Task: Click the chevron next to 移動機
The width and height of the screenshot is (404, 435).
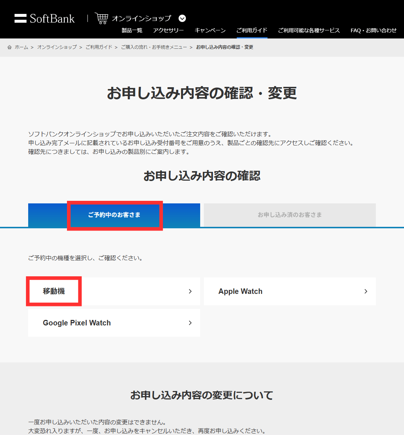Action: coord(190,291)
